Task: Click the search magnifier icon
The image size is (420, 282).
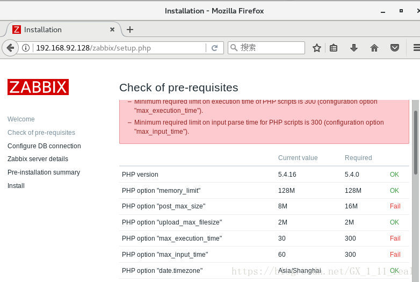Action: (x=234, y=48)
